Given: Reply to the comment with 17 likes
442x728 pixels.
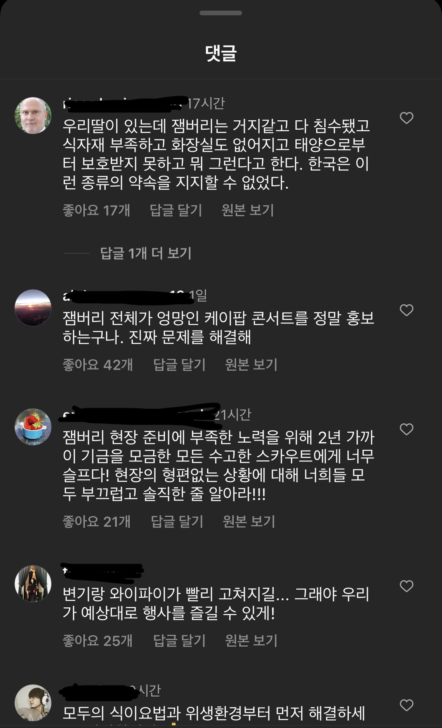Looking at the screenshot, I should 176,210.
